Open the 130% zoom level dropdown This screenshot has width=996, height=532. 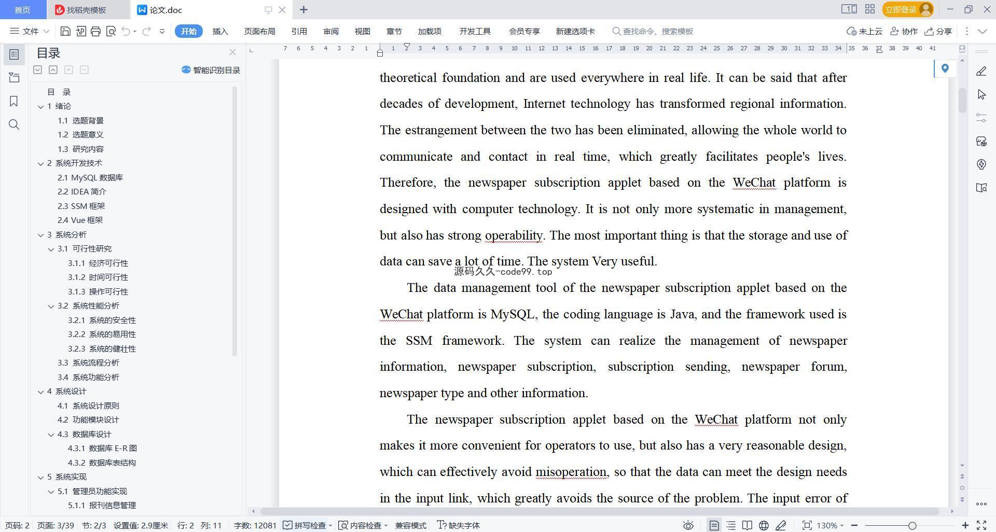[x=830, y=525]
